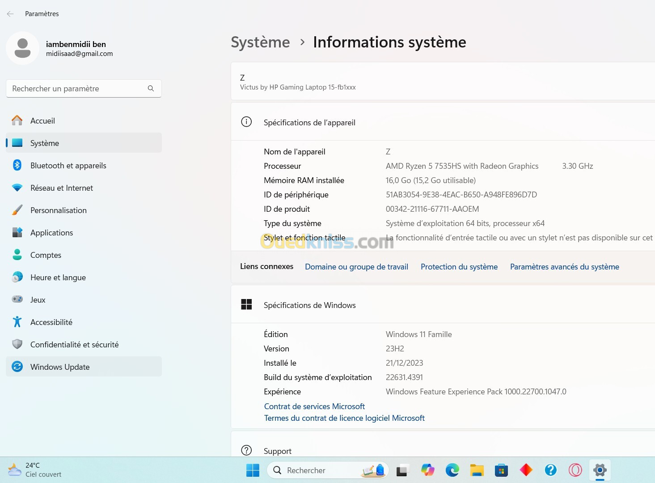Click Système in the breadcrumb title
655x483 pixels.
(260, 42)
